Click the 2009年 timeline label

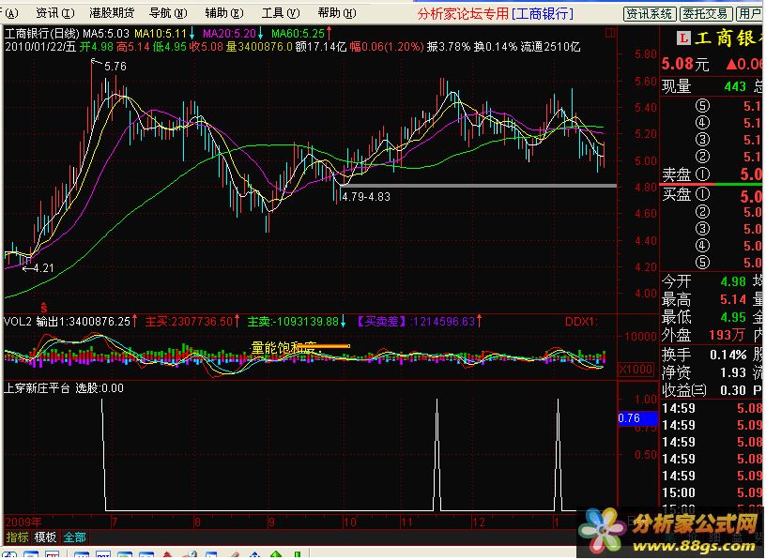click(x=23, y=522)
